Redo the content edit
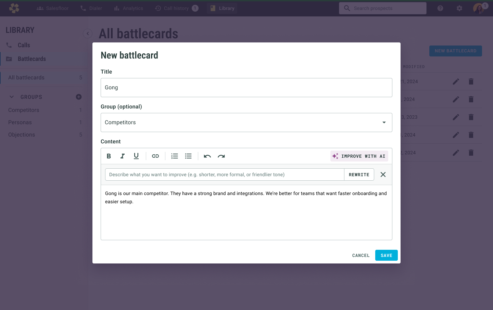Screen dimensions: 493x310 [221, 156]
